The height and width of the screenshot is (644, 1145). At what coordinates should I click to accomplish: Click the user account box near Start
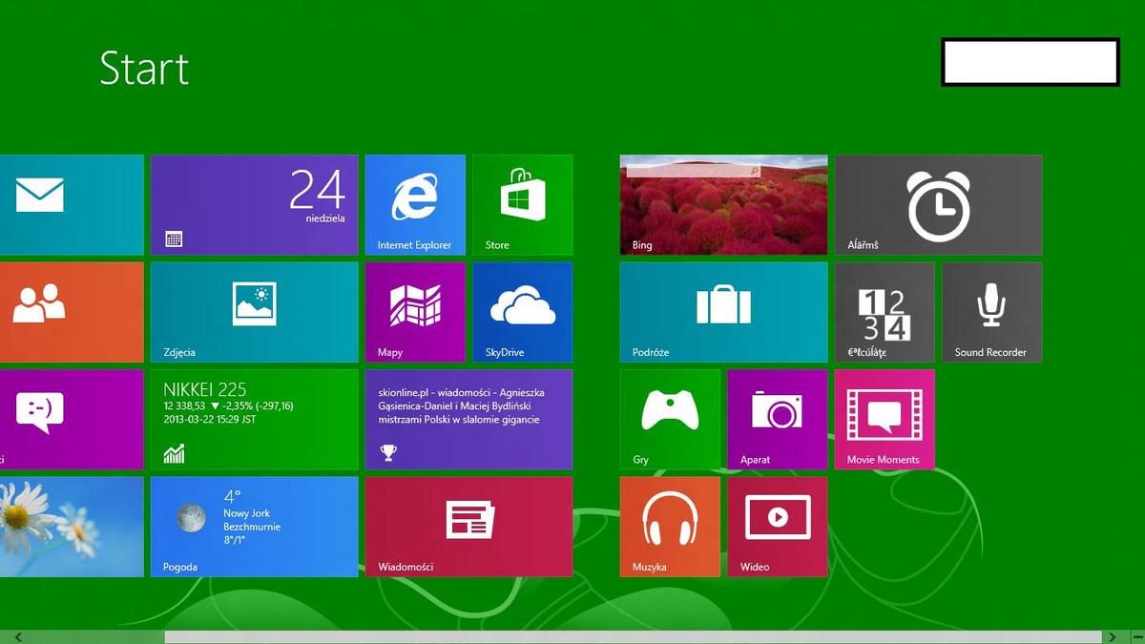click(x=1030, y=62)
